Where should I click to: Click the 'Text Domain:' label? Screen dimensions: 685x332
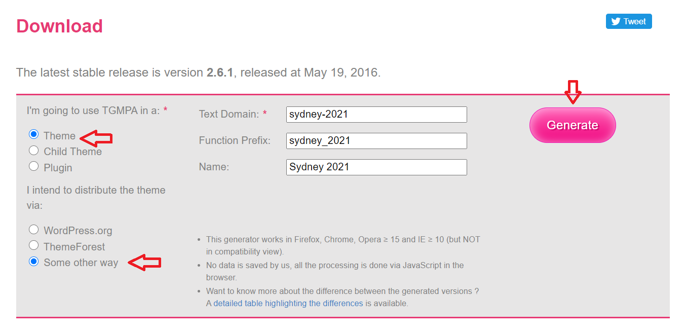coord(229,114)
